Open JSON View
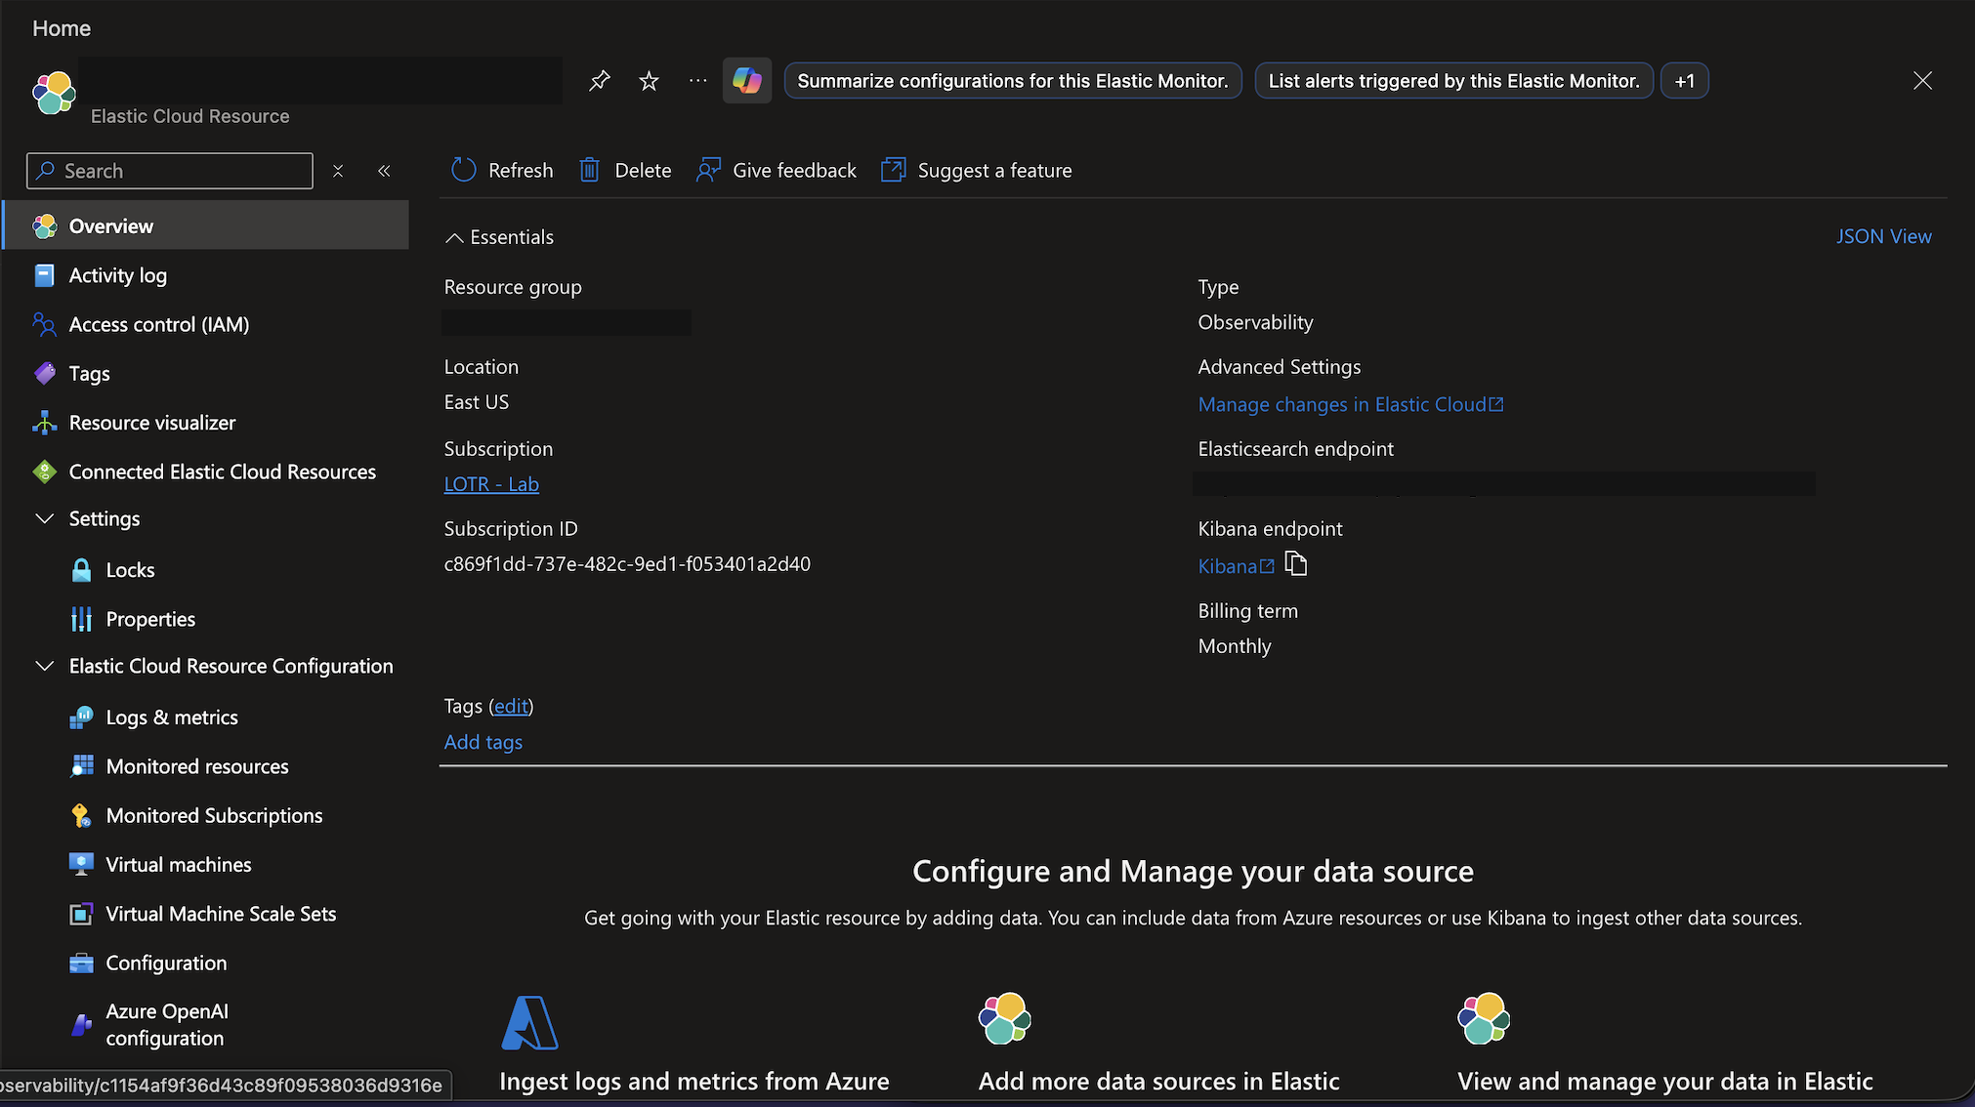1975x1107 pixels. pyautogui.click(x=1883, y=236)
